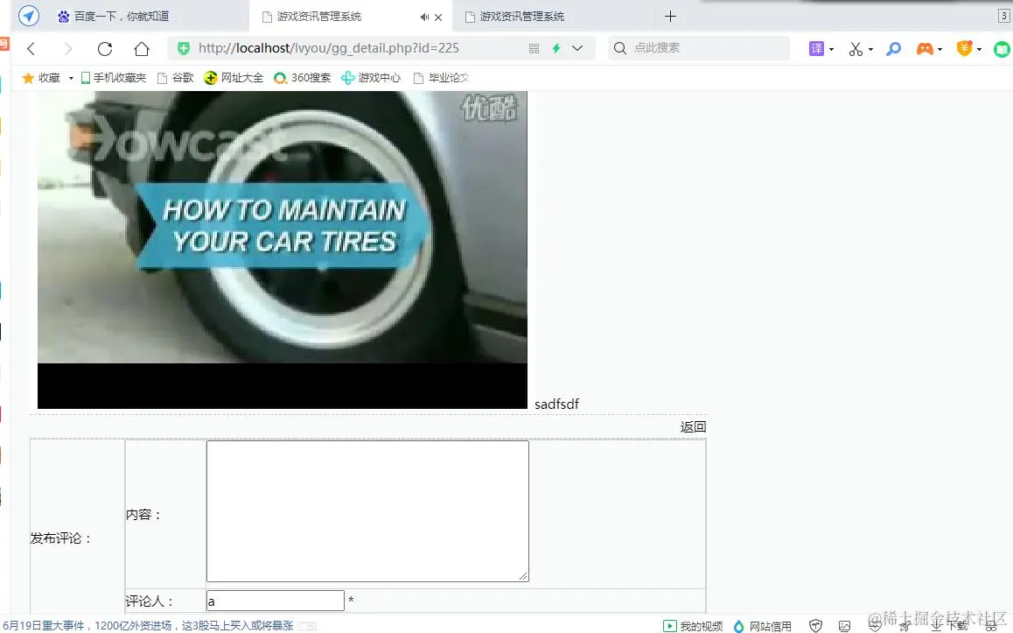Expand the 收藏 dropdown arrow
Screen dimensions: 1013x633
71,78
